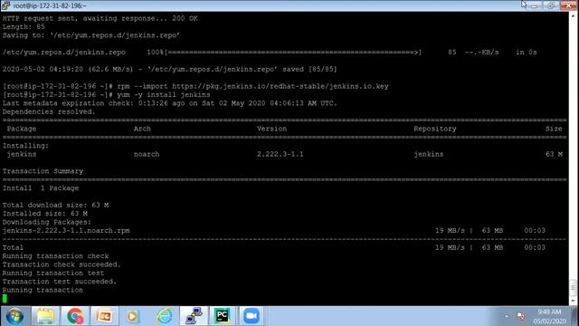579x326 pixels.
Task: Click 'Installed size: 63 M' line
Action: (x=45, y=214)
